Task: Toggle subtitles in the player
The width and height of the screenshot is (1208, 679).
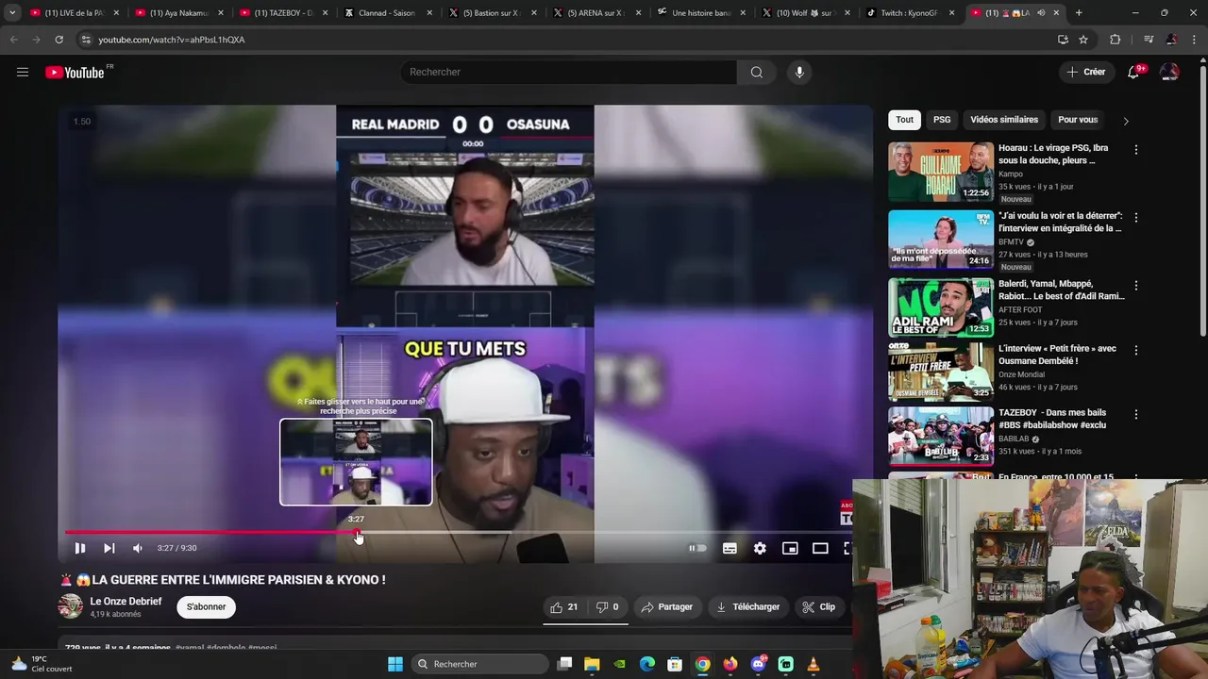Action: coord(730,548)
